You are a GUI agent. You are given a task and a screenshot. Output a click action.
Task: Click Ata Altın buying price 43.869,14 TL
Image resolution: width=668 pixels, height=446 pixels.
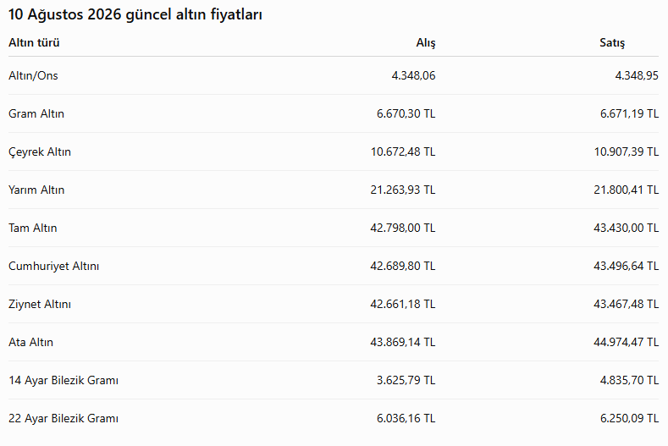pos(403,342)
